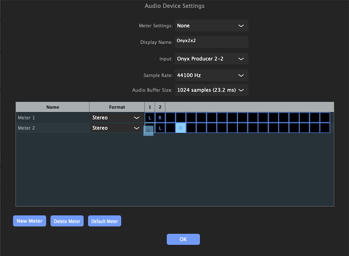Click the "Sample Rate:" label

click(158, 76)
